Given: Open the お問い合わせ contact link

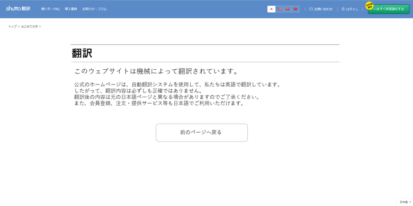Looking at the screenshot, I should [321, 9].
